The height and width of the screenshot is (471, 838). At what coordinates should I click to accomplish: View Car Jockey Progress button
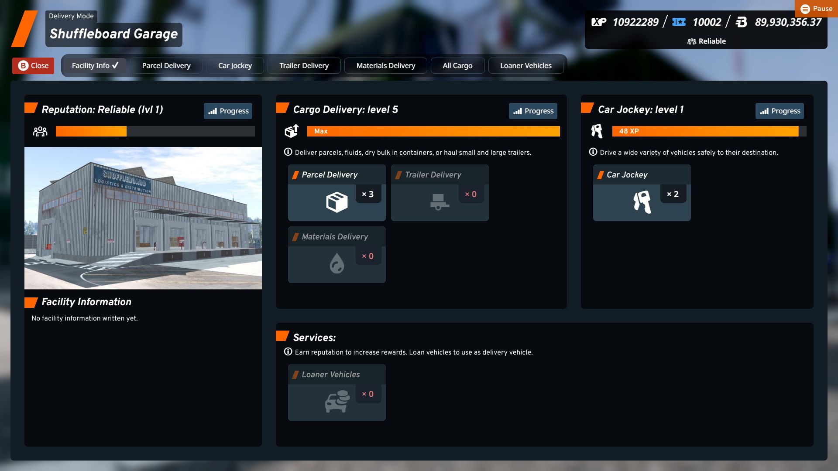tap(780, 111)
